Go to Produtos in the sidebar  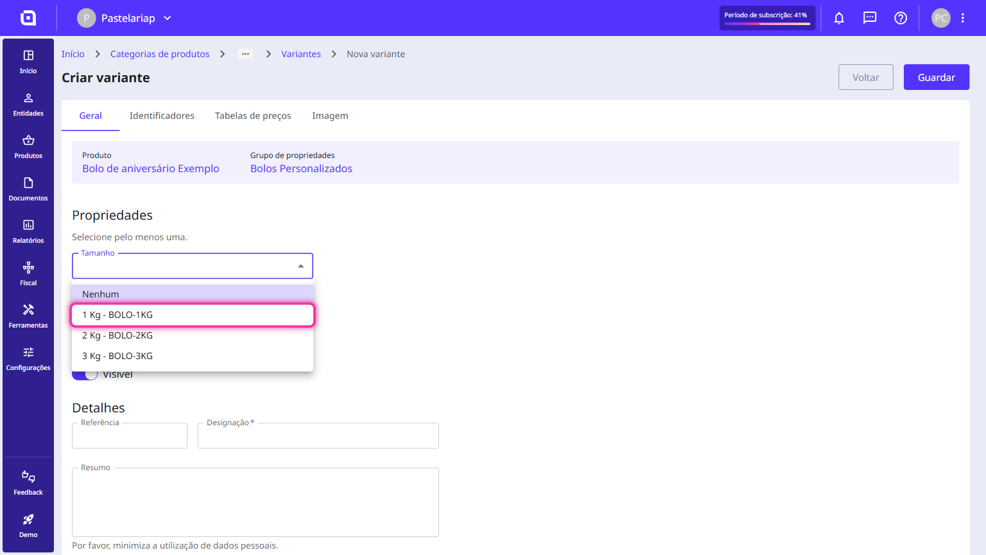pyautogui.click(x=28, y=146)
